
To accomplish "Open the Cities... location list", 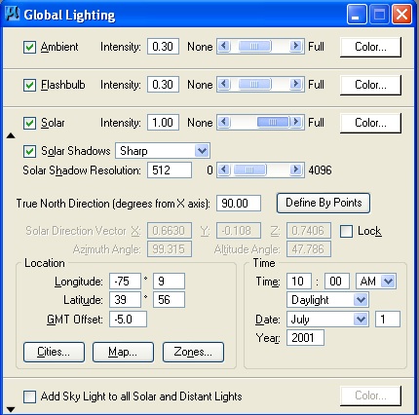I will (54, 352).
